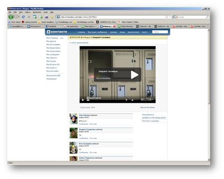Toggle fullscreen mode in the video player
Image resolution: width=224 pixels, height=179 pixels.
click(x=146, y=99)
